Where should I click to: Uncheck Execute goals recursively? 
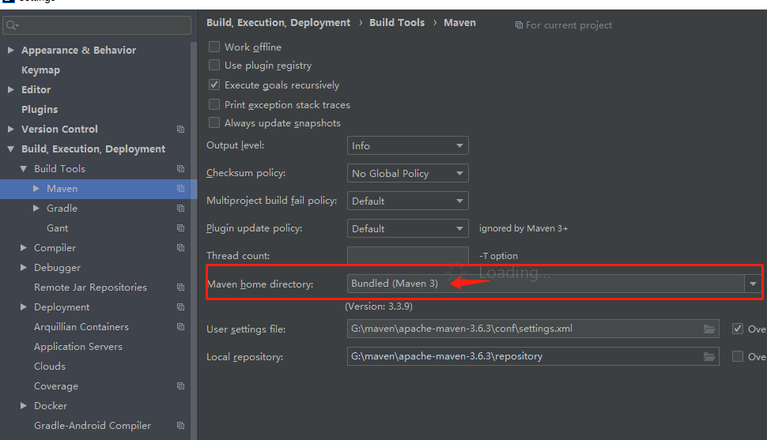214,85
